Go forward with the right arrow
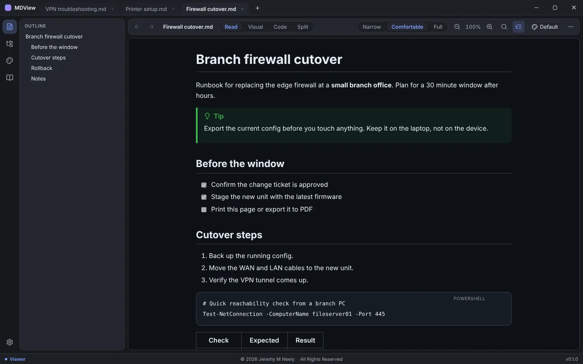583x364 pixels. click(151, 27)
